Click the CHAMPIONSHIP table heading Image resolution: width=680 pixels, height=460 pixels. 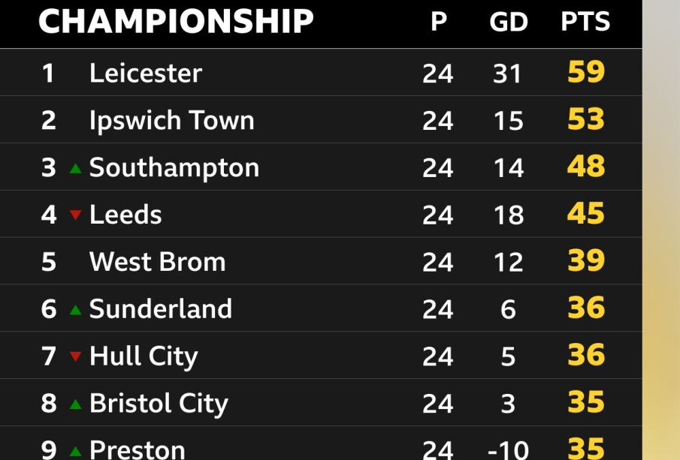pyautogui.click(x=176, y=22)
